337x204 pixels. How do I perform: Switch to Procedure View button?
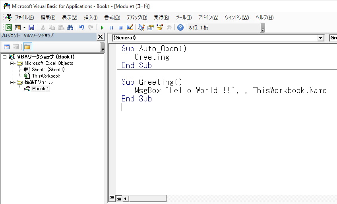coord(112,198)
